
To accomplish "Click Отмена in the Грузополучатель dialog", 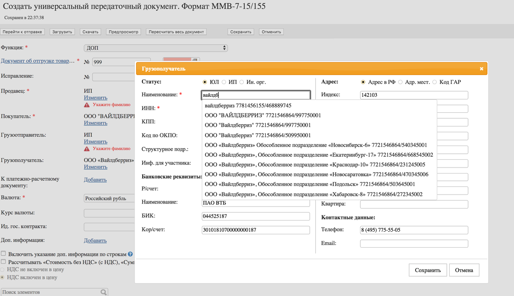I will pos(464,270).
